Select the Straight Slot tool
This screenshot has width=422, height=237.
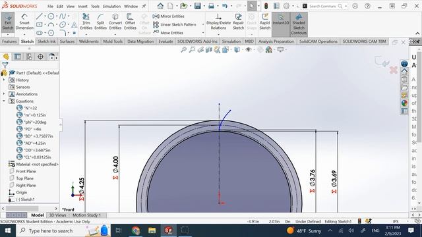click(x=40, y=33)
